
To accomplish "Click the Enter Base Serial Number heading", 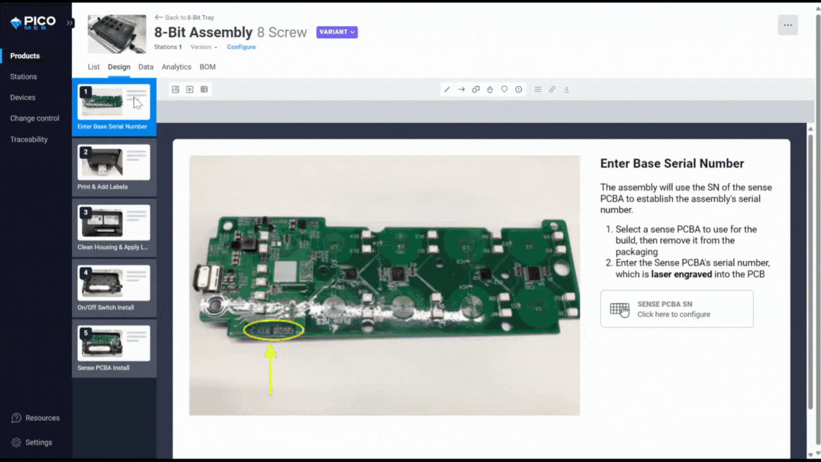I will click(672, 163).
